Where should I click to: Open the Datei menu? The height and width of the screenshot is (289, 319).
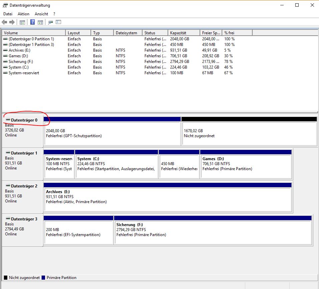tap(8, 14)
